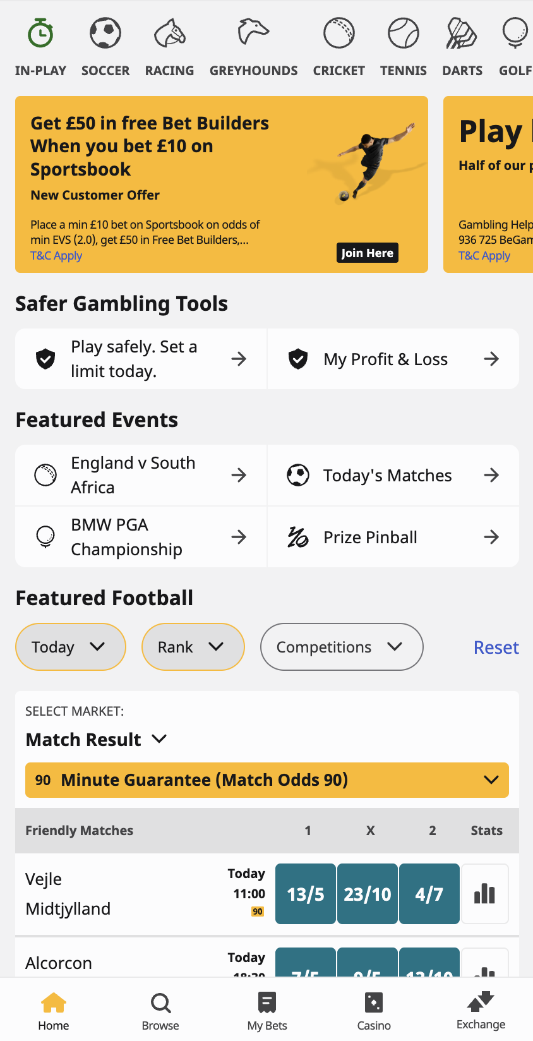The image size is (533, 1041).
Task: Select the Soccer ball icon
Action: pyautogui.click(x=105, y=33)
